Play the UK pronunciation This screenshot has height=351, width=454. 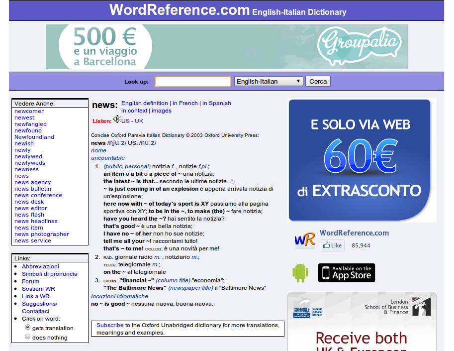(139, 121)
